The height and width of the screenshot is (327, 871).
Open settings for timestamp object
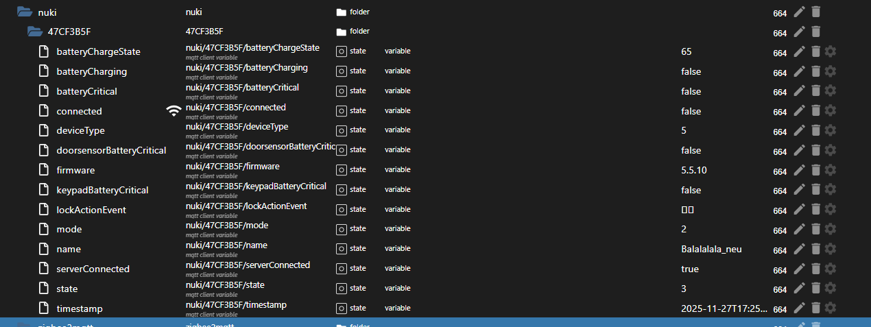(831, 308)
